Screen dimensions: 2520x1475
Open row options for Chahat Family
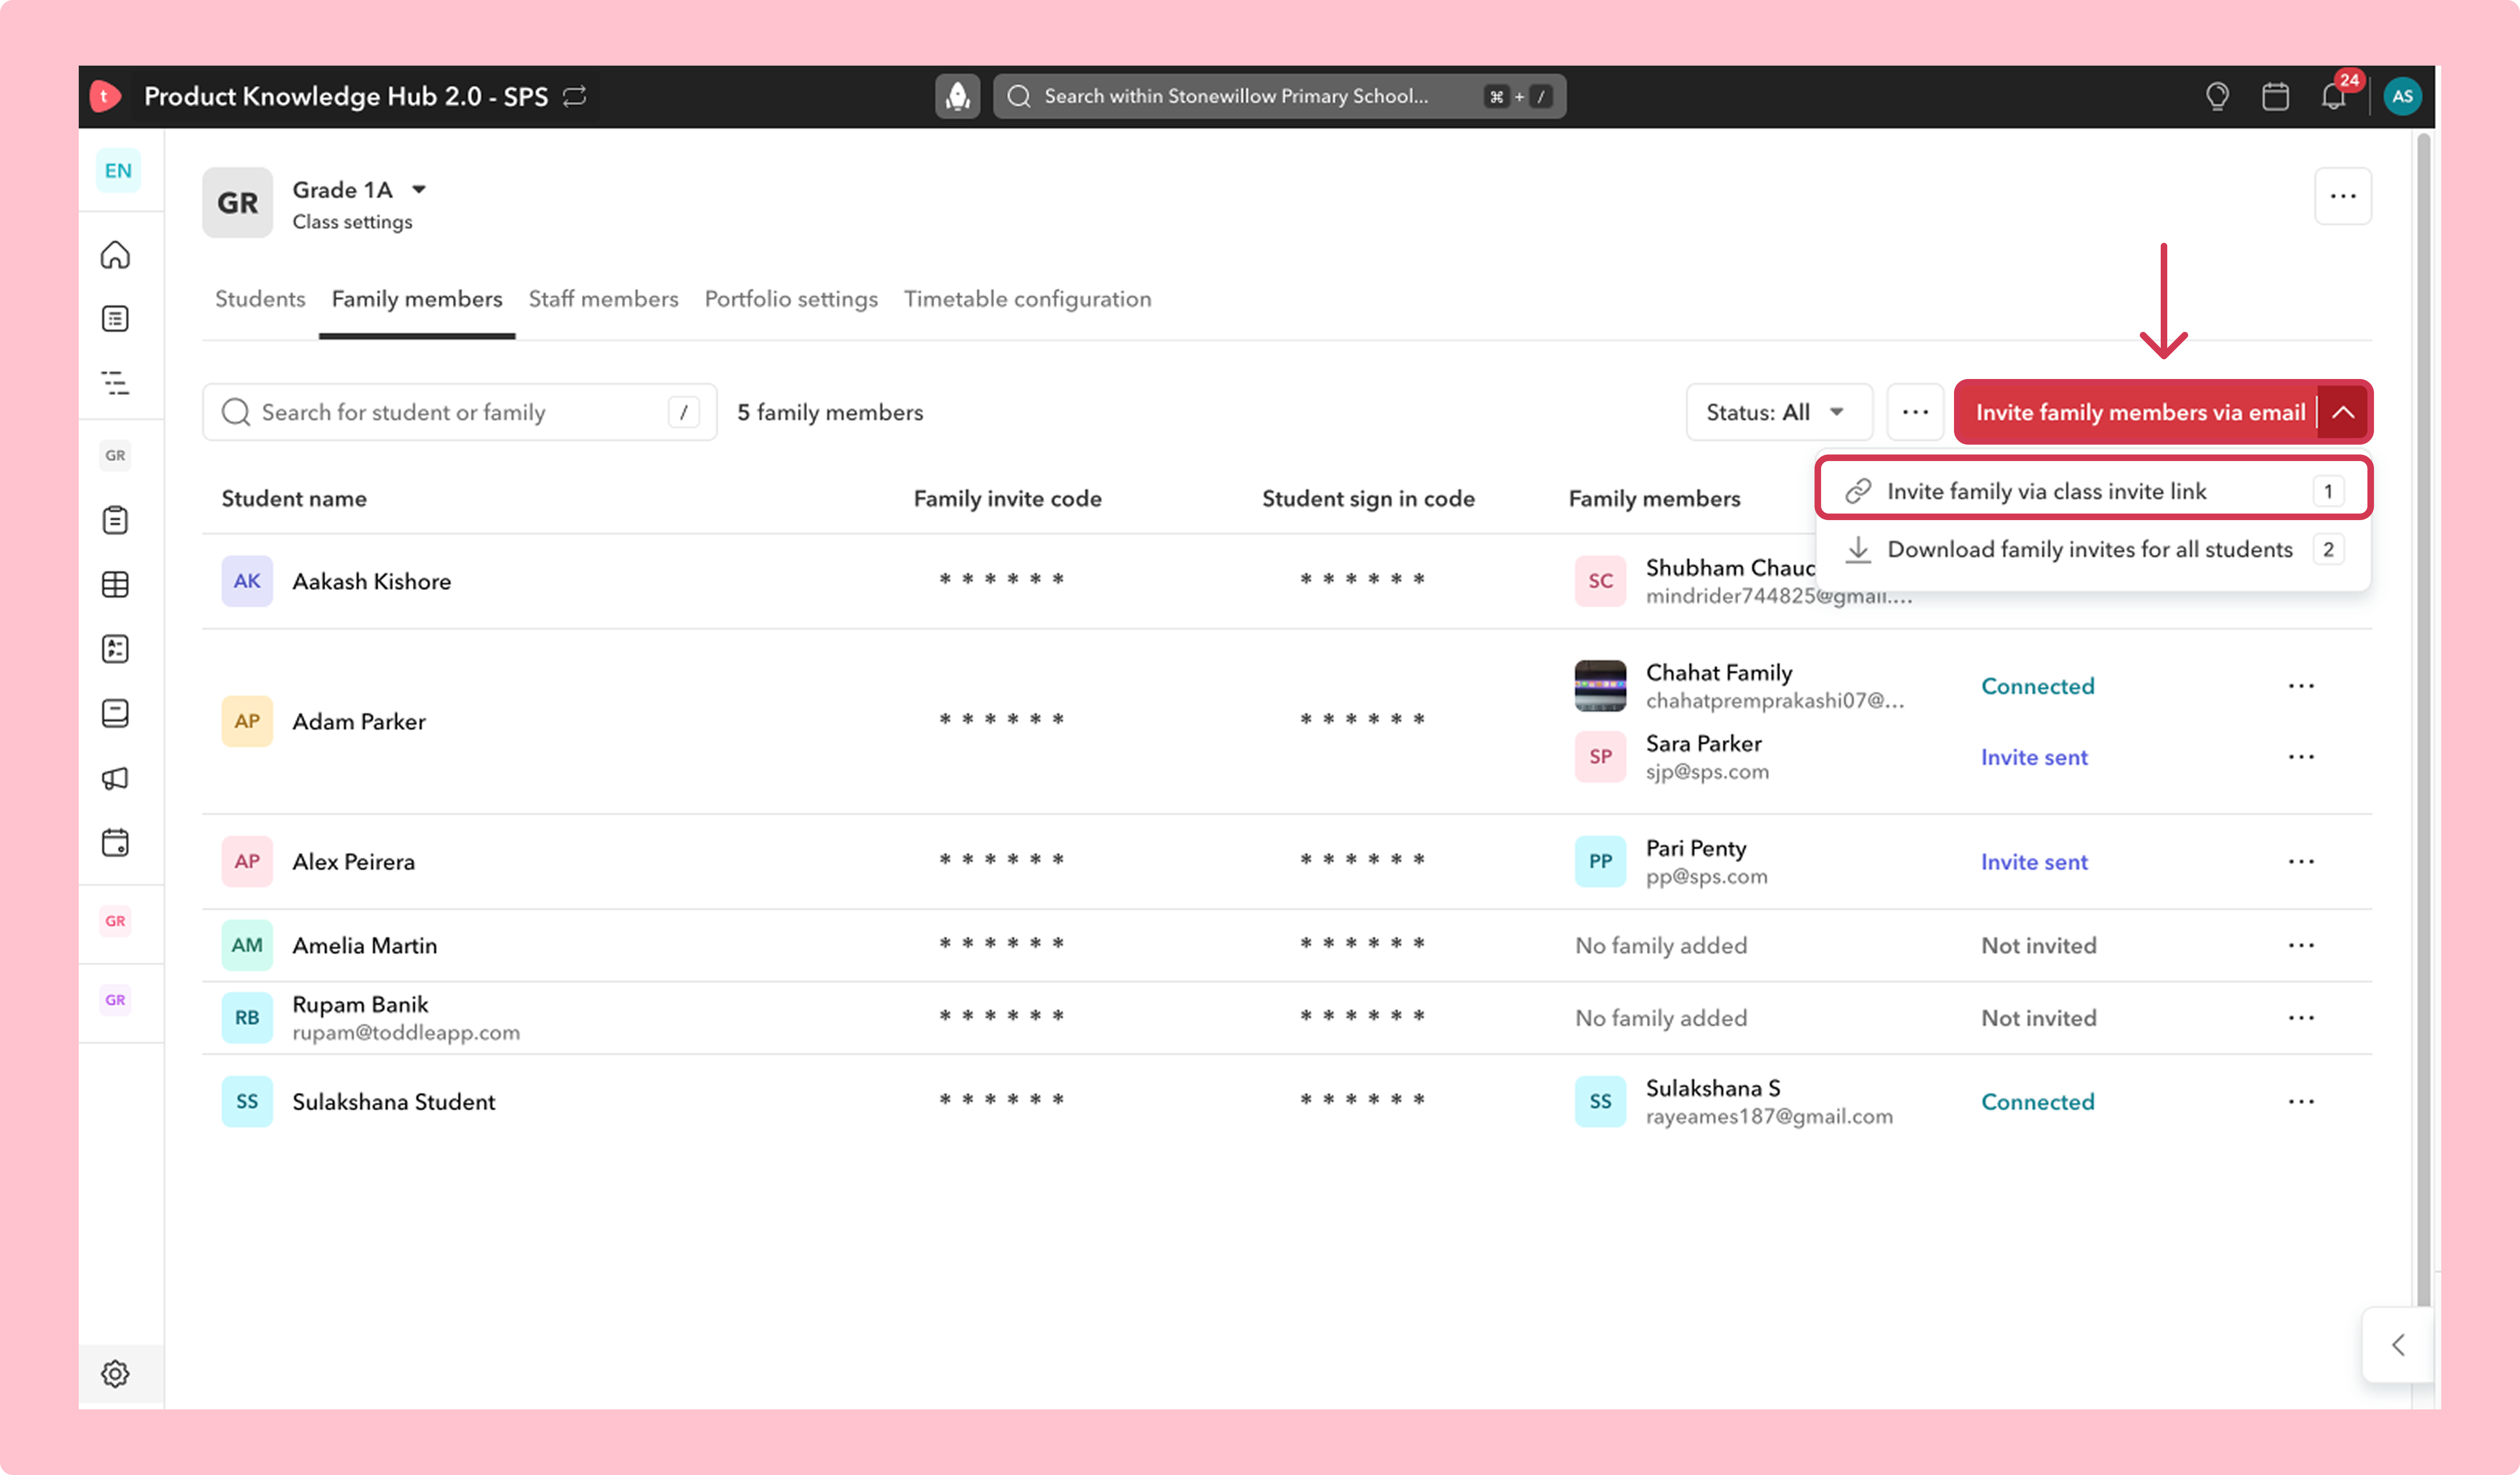tap(2301, 686)
